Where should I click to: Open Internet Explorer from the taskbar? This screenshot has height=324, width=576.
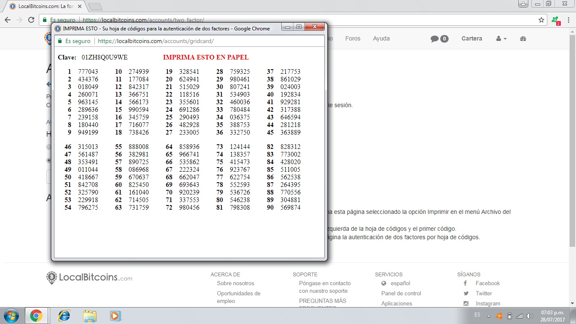[x=64, y=316]
